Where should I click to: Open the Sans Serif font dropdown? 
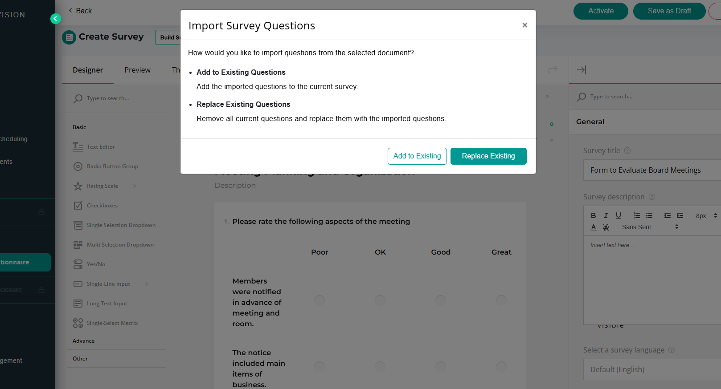coord(650,227)
